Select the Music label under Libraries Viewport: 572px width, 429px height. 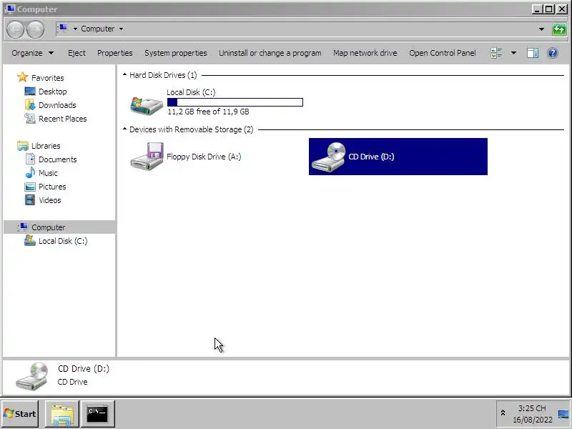(x=48, y=173)
